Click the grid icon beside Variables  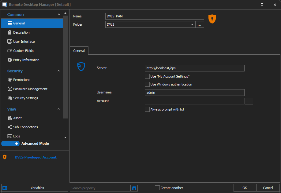5,188
